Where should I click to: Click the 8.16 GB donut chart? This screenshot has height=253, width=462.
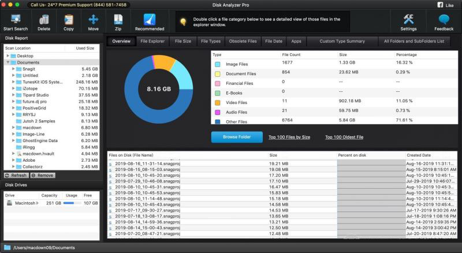[158, 89]
